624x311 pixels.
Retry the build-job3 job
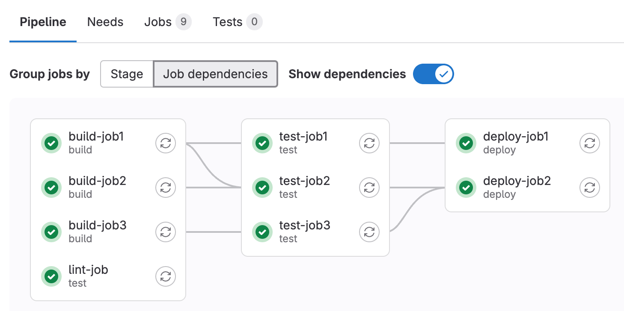166,232
